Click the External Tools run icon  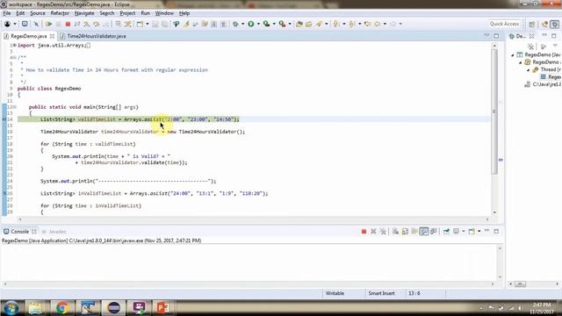[283, 24]
